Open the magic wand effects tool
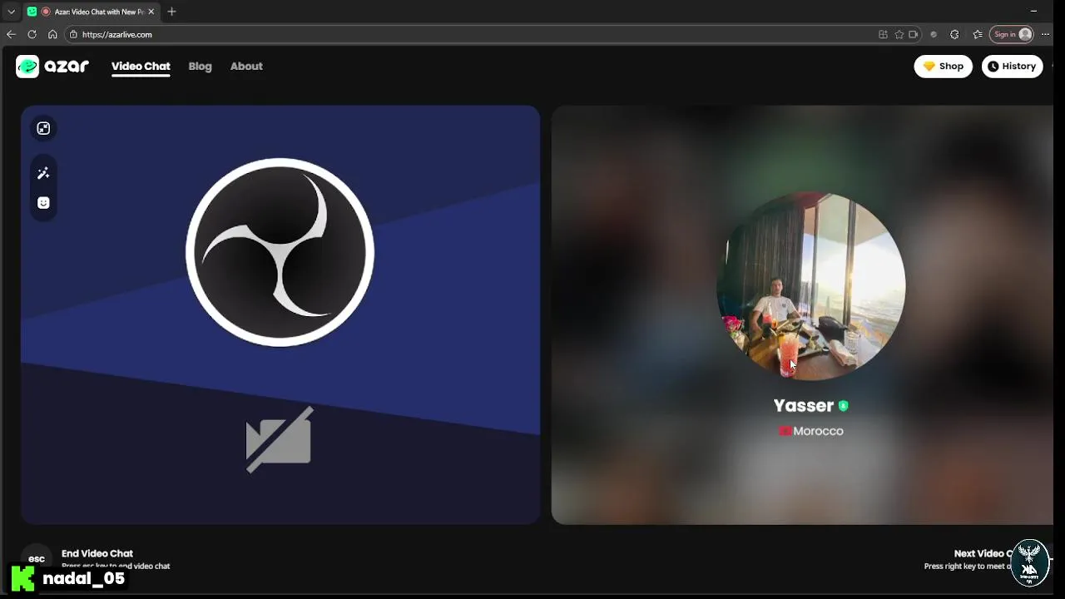1065x599 pixels. (x=43, y=173)
